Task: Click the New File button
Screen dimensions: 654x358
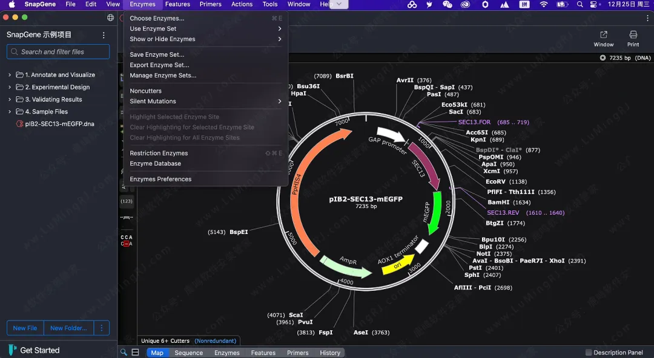Action: coord(25,328)
